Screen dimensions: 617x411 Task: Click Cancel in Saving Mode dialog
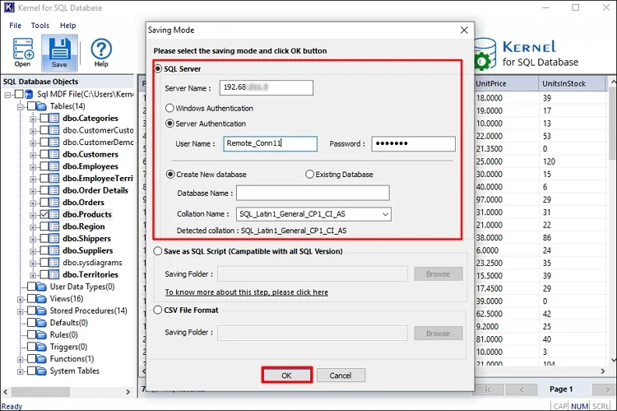click(341, 375)
